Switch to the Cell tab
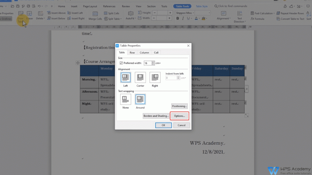The width and height of the screenshot is (312, 175). pyautogui.click(x=156, y=53)
